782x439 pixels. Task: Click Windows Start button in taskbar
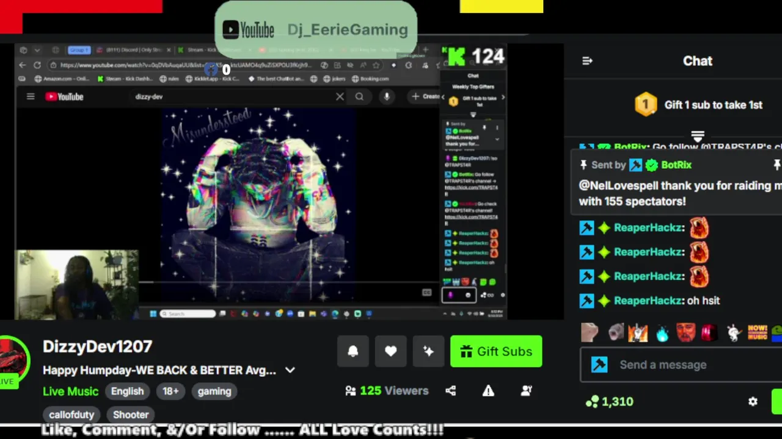click(x=153, y=314)
